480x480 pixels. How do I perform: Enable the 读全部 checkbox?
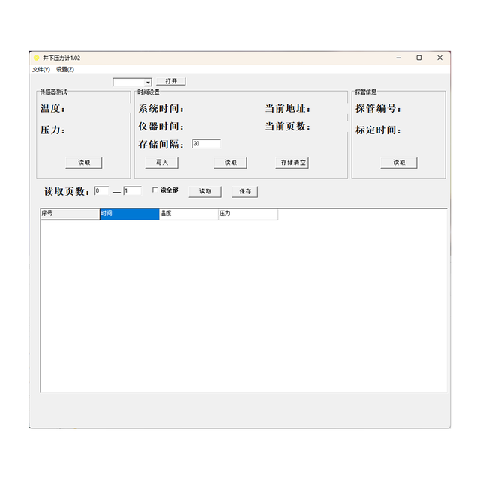[x=155, y=190]
